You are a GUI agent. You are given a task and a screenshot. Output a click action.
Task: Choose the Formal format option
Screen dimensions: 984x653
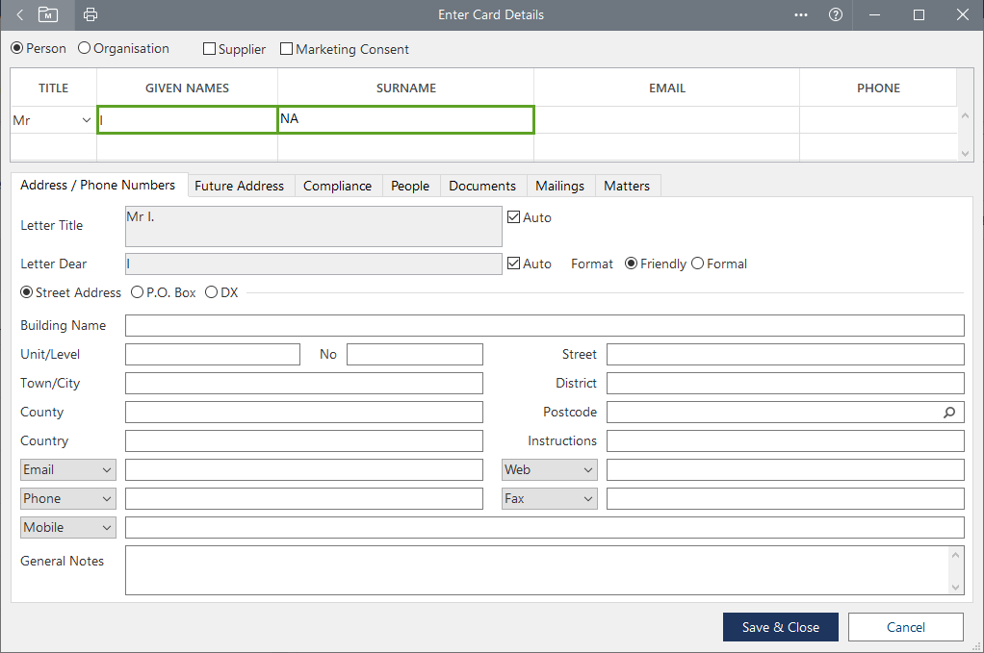click(x=698, y=264)
